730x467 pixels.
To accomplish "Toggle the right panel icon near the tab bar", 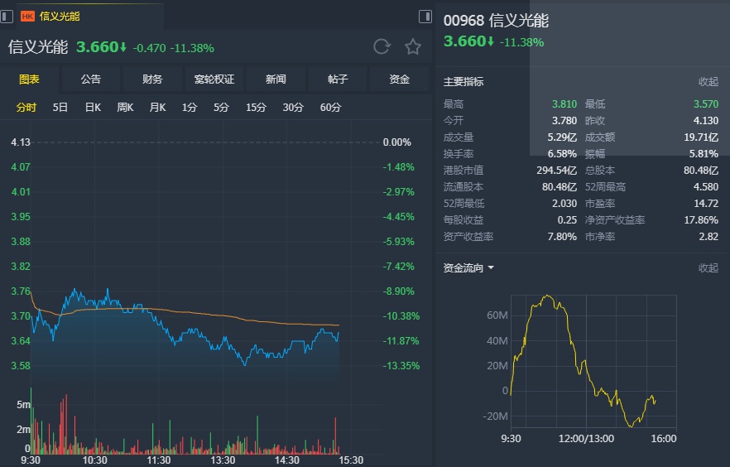I will click(x=425, y=17).
